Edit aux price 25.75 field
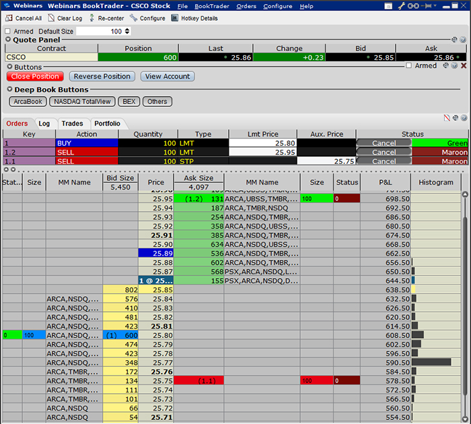471x424 pixels. pos(326,161)
